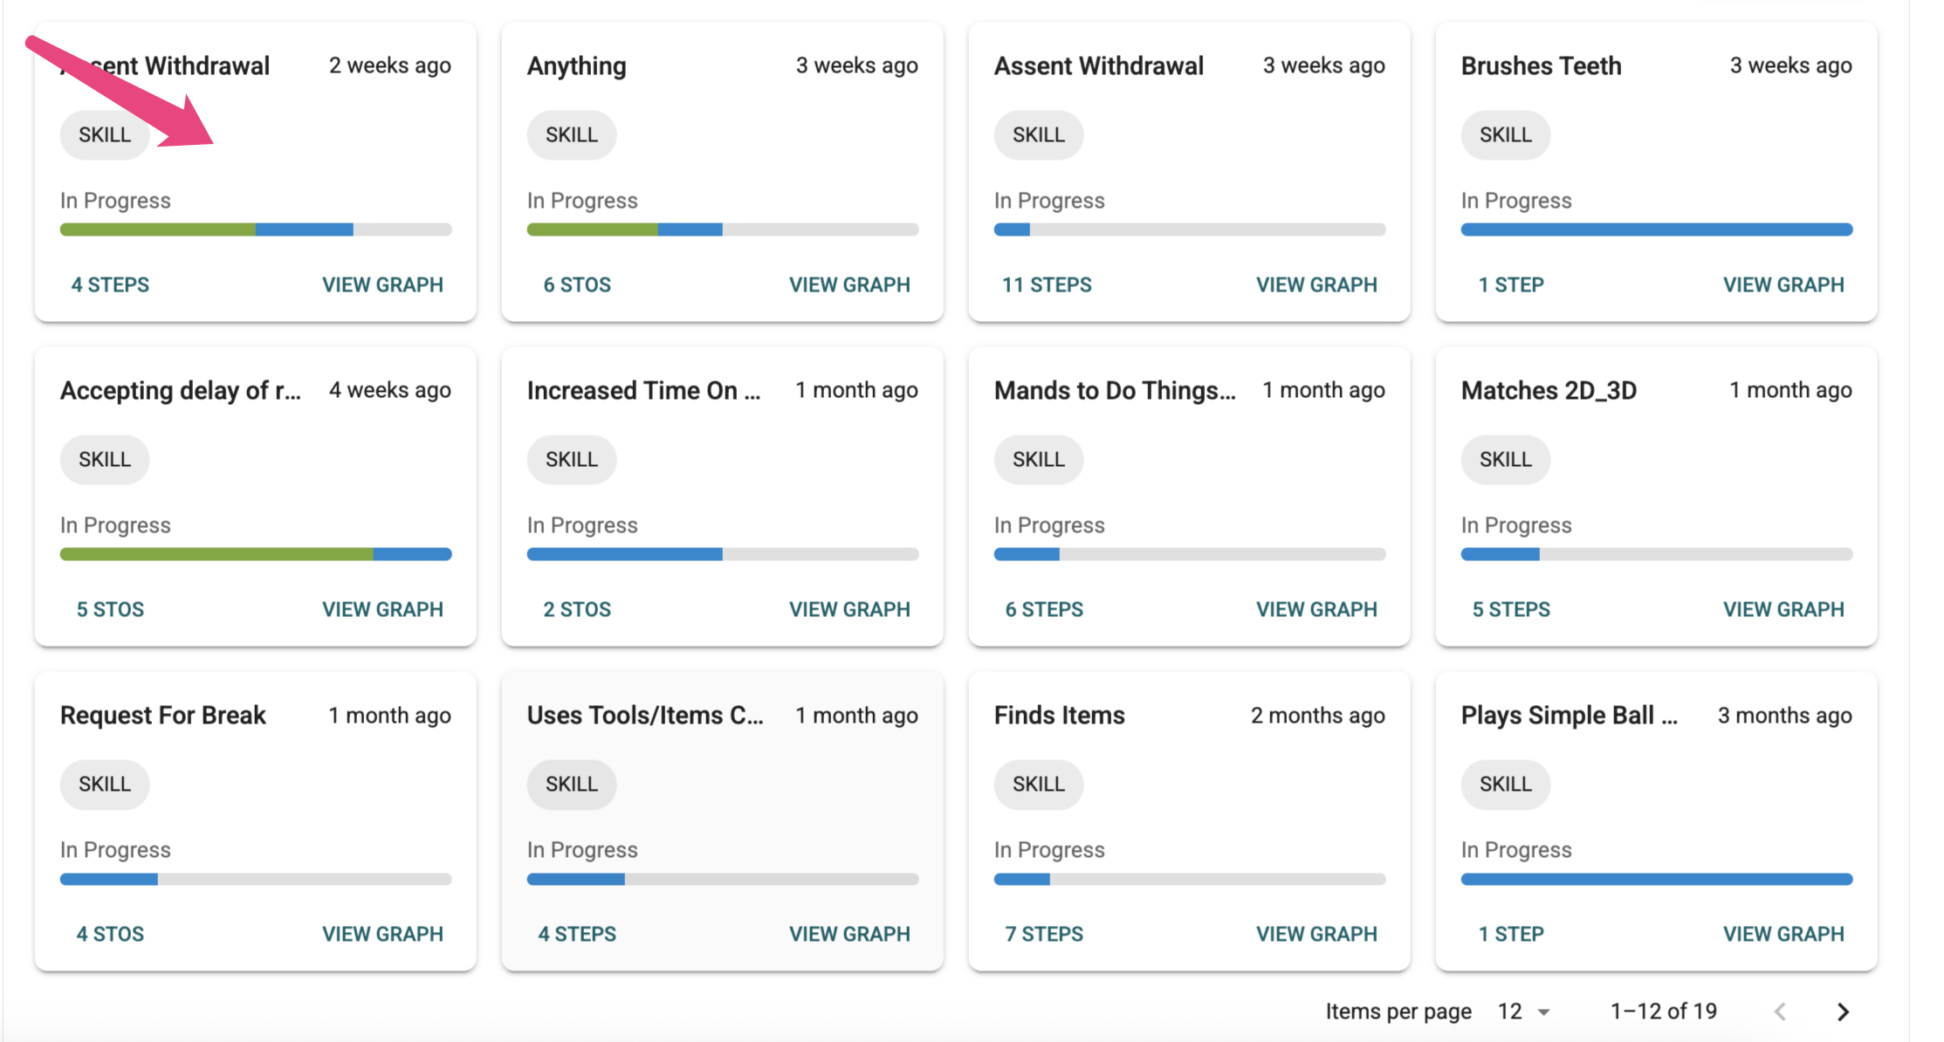Open 5 STOS on Accepting delay card

click(x=110, y=609)
